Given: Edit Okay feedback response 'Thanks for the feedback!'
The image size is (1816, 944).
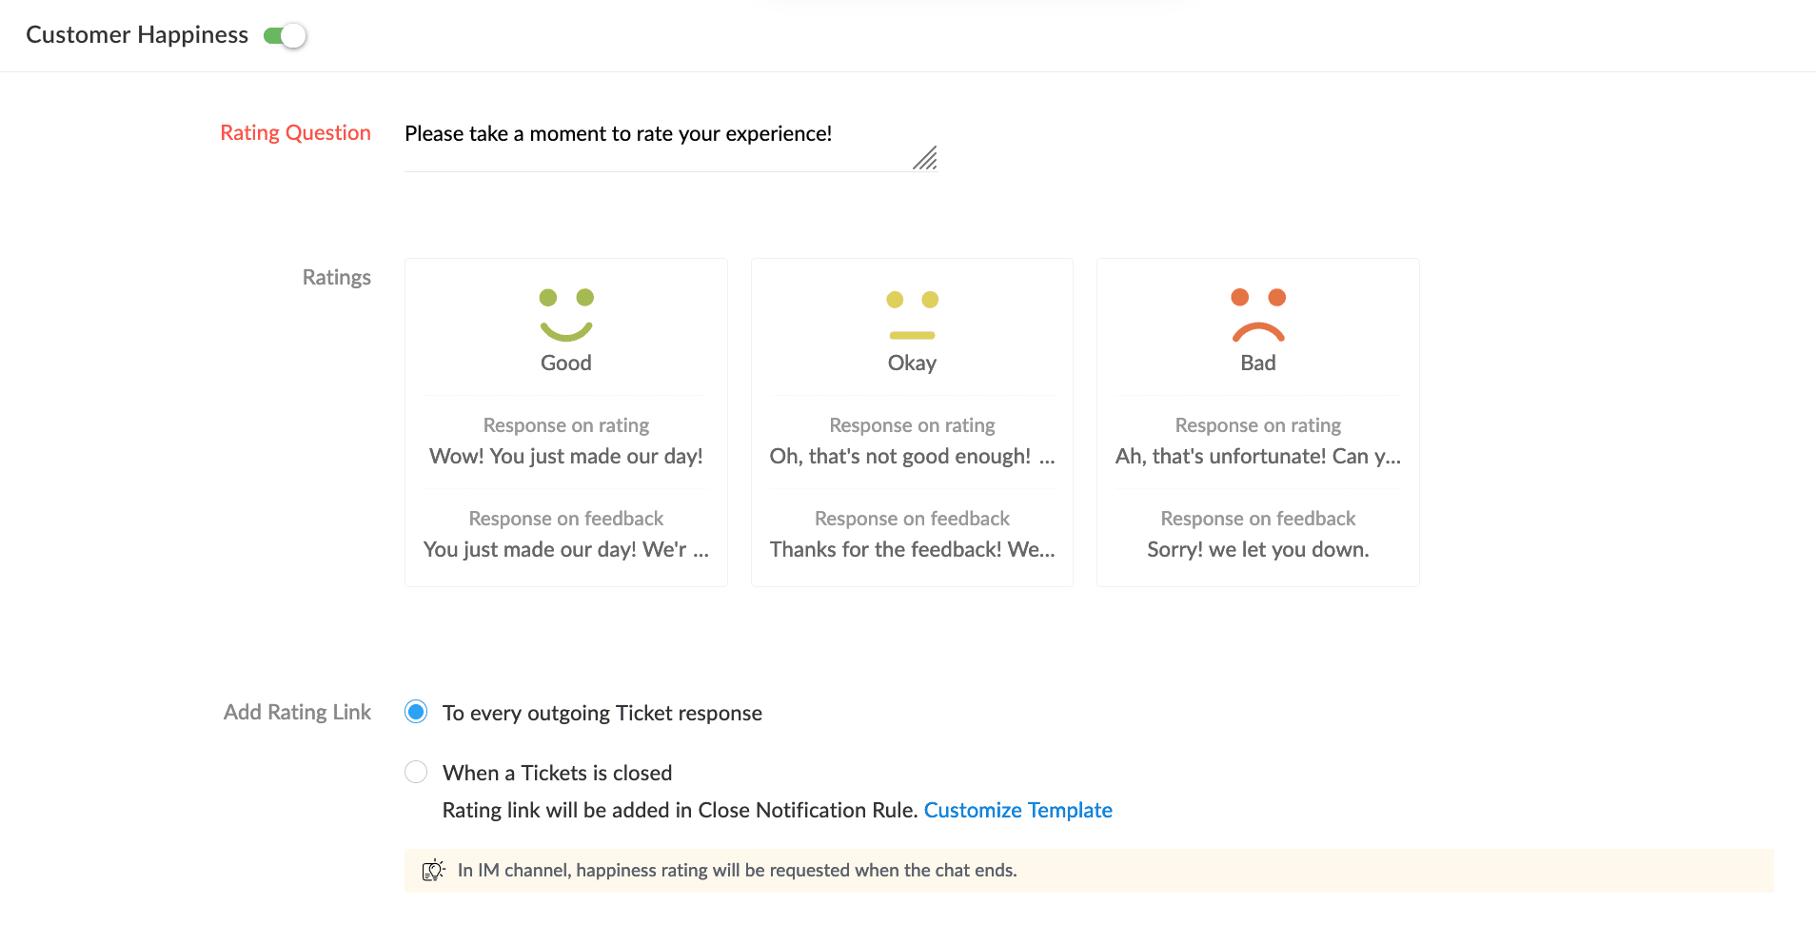Looking at the screenshot, I should point(912,549).
